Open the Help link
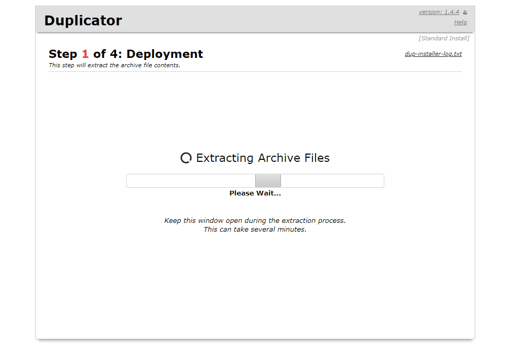The image size is (515, 348). pyautogui.click(x=460, y=22)
